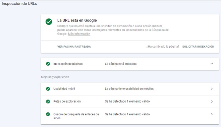The image size is (221, 127).
Task: Click valid element text in Rutas de exploración row
Action: point(127,102)
